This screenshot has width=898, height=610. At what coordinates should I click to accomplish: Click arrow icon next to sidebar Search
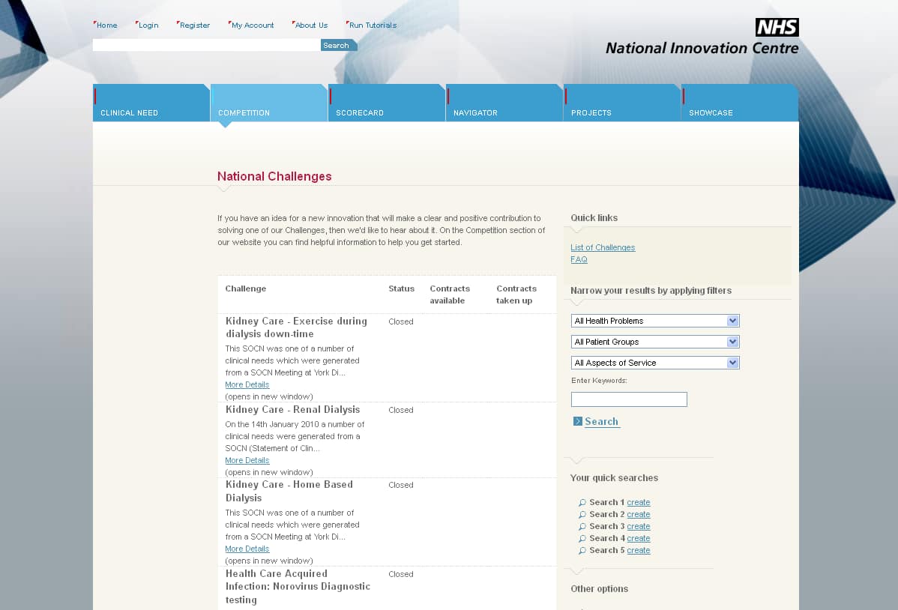click(578, 421)
